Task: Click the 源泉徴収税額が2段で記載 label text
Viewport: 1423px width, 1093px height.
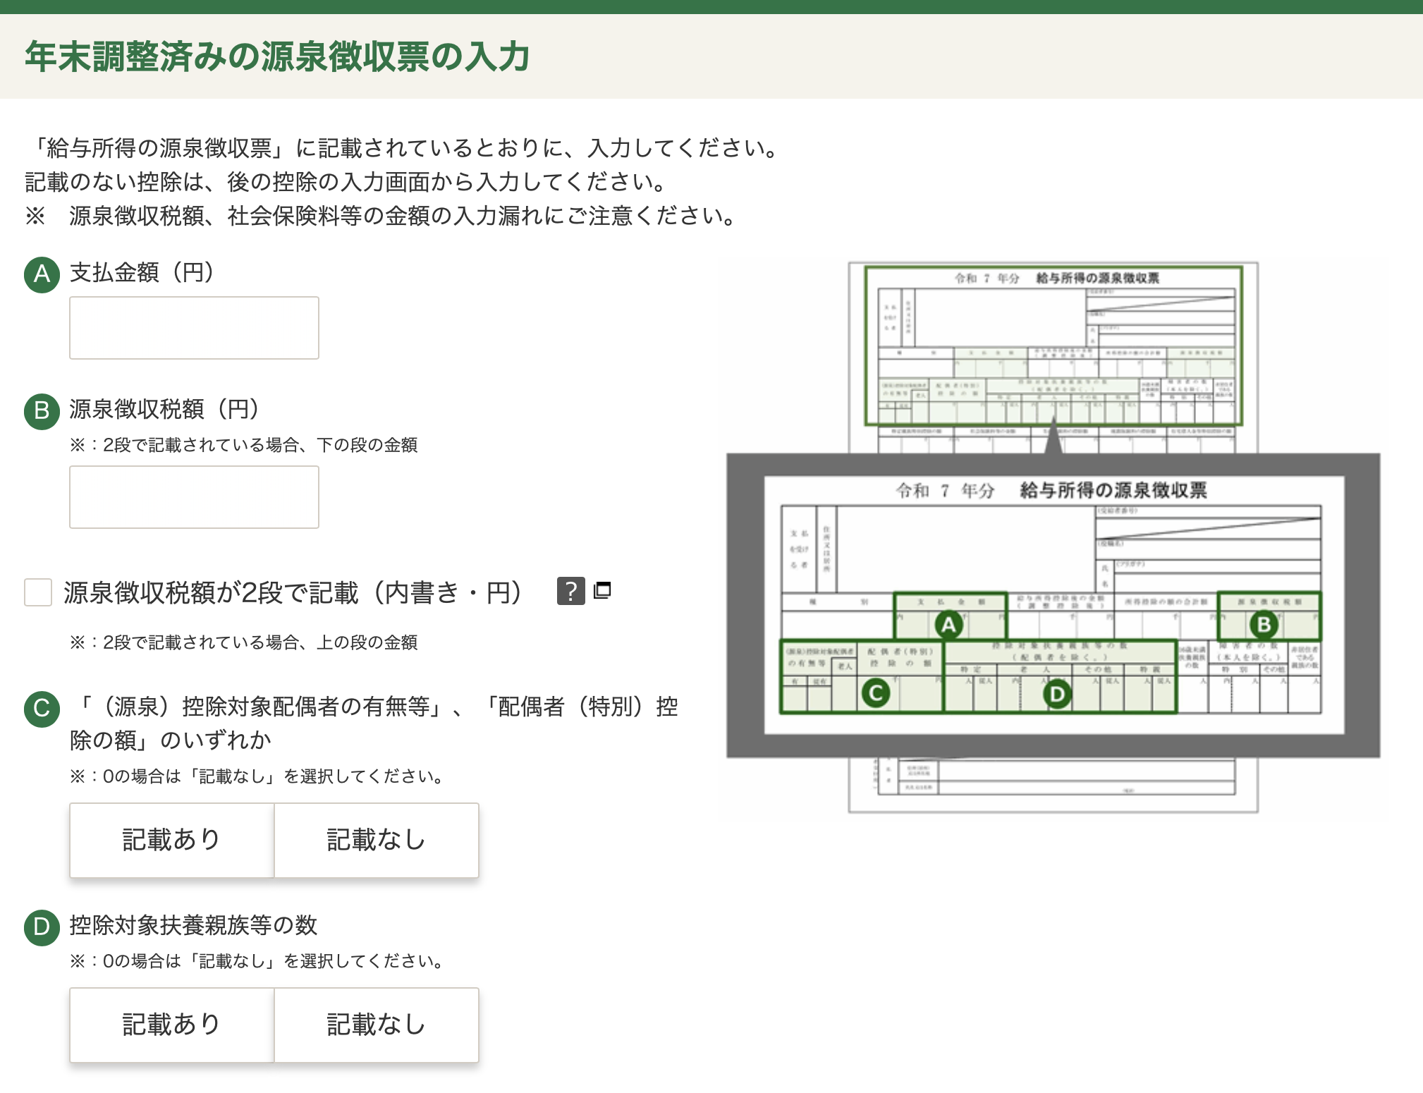Action: 293,592
